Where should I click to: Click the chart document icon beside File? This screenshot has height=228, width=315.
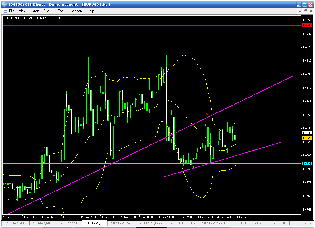[x=5, y=11]
